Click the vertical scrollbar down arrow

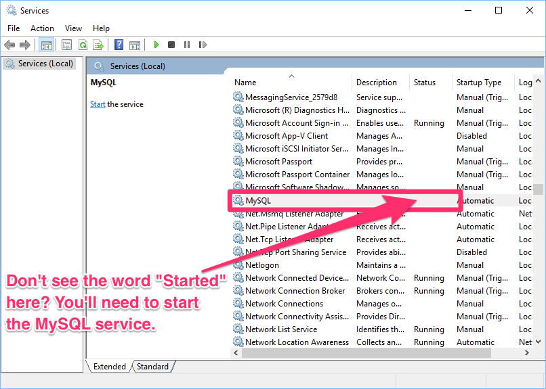click(x=539, y=342)
